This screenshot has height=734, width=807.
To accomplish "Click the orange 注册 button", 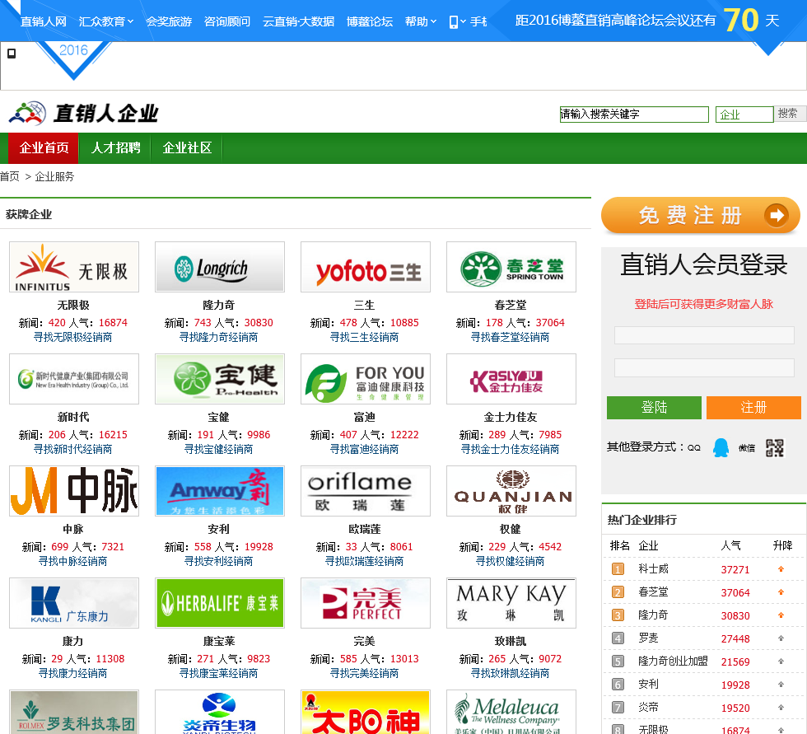I will [x=754, y=408].
